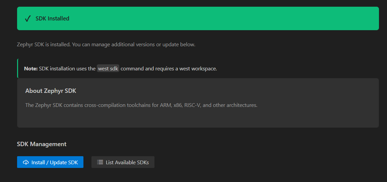The image size is (387, 182).
Task: Select the 'west sdk' inline code snippet
Action: [x=108, y=69]
